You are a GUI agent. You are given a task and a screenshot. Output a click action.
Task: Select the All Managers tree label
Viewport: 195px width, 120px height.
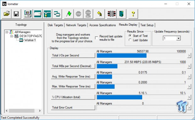(x=23, y=32)
